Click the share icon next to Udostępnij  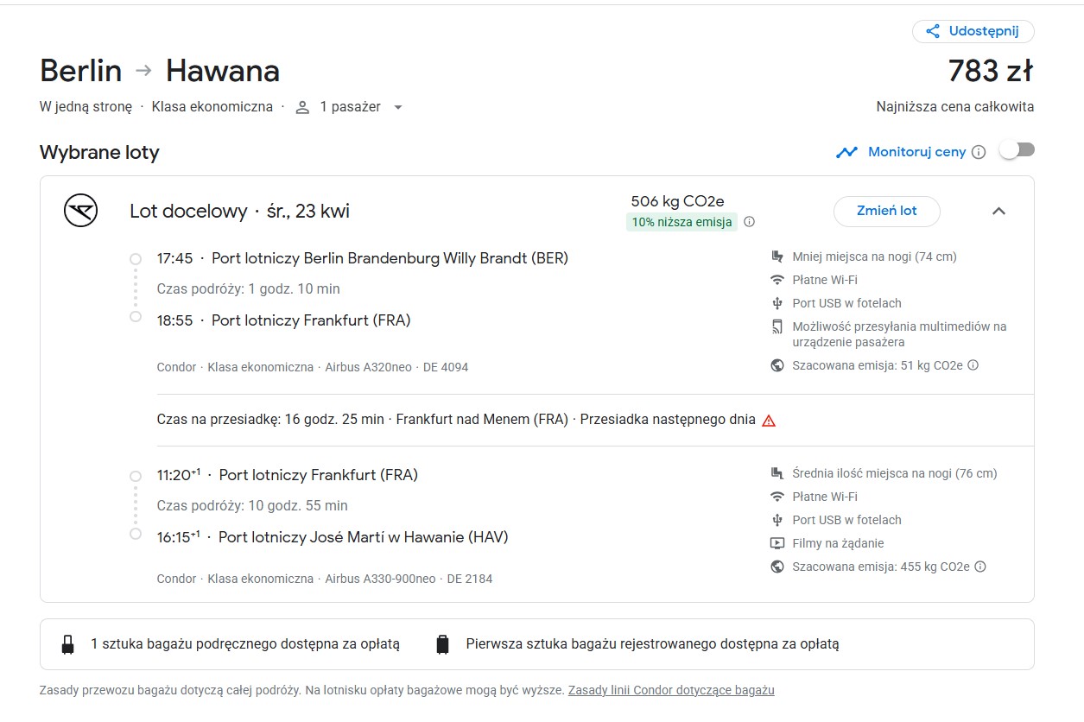pos(933,32)
